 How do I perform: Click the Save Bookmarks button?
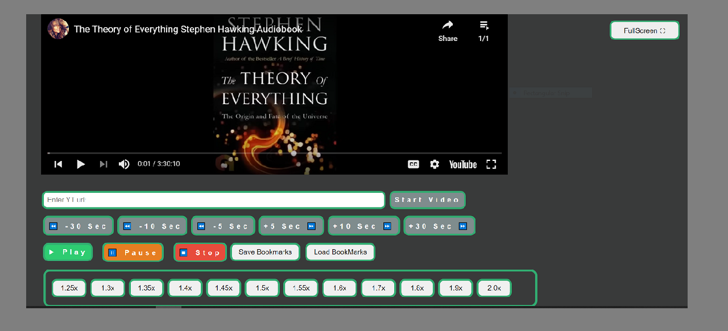click(265, 252)
